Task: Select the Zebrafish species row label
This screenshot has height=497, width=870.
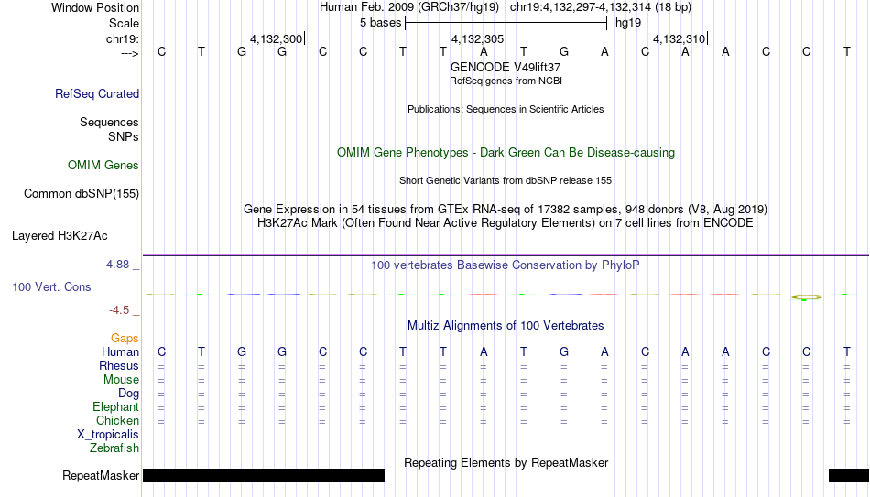Action: click(x=114, y=448)
